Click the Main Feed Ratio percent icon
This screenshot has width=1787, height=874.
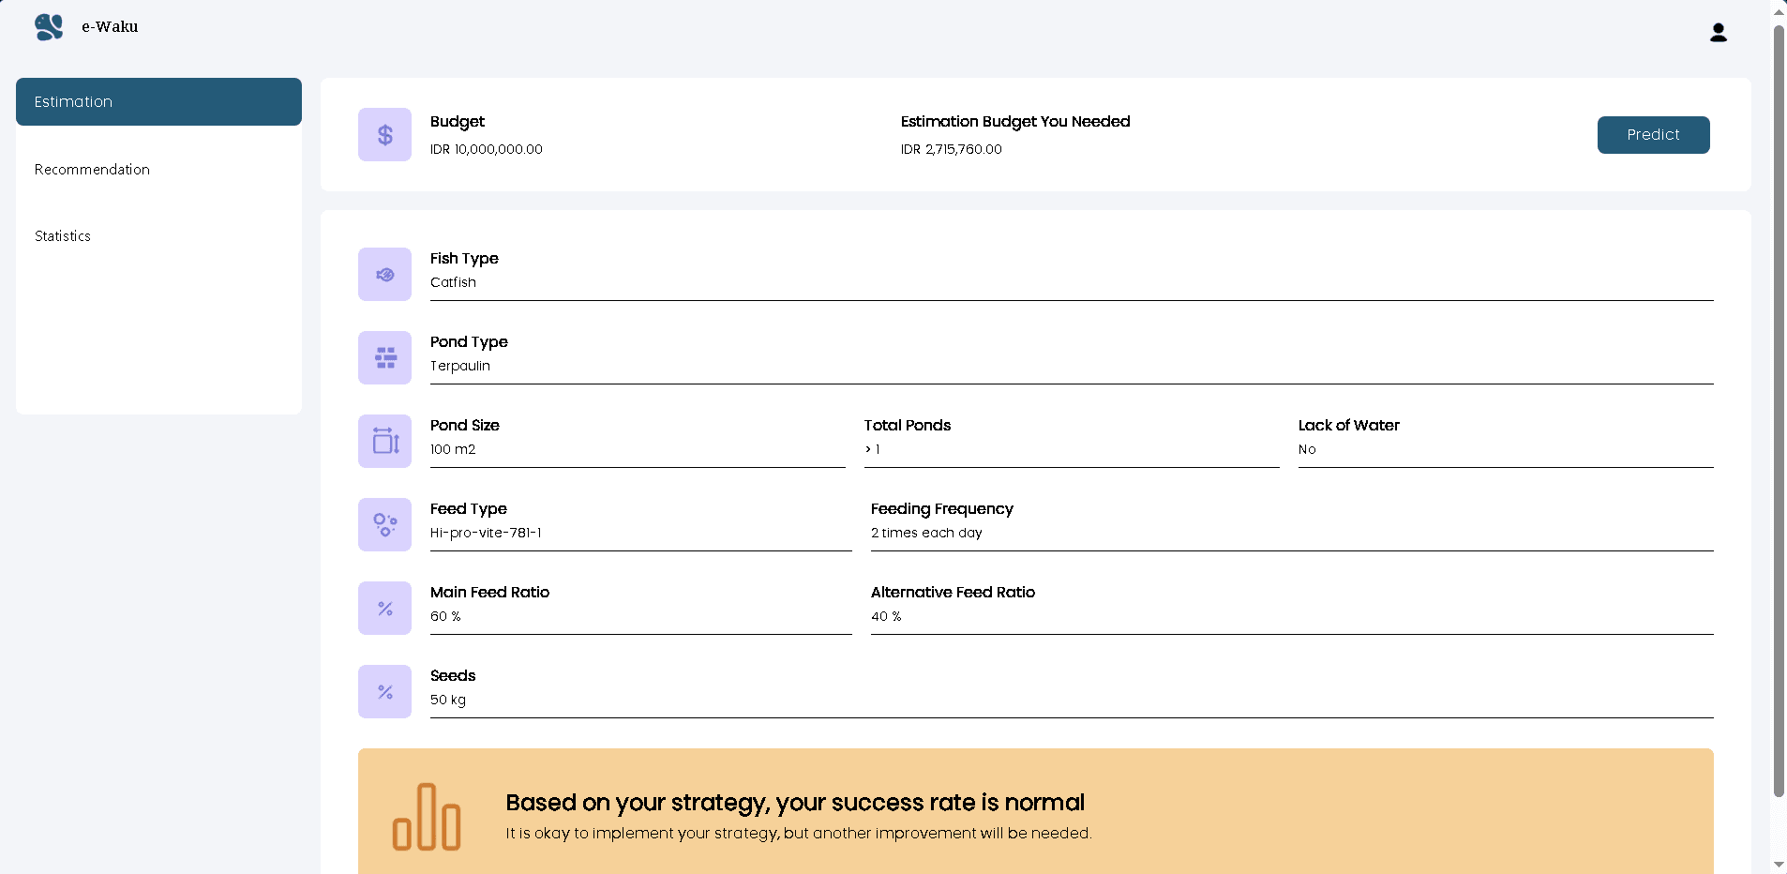pyautogui.click(x=384, y=609)
